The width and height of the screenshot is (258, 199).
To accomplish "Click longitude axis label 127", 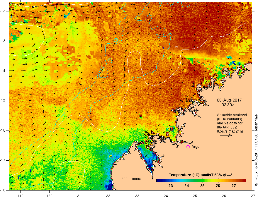I will pos(252,196).
